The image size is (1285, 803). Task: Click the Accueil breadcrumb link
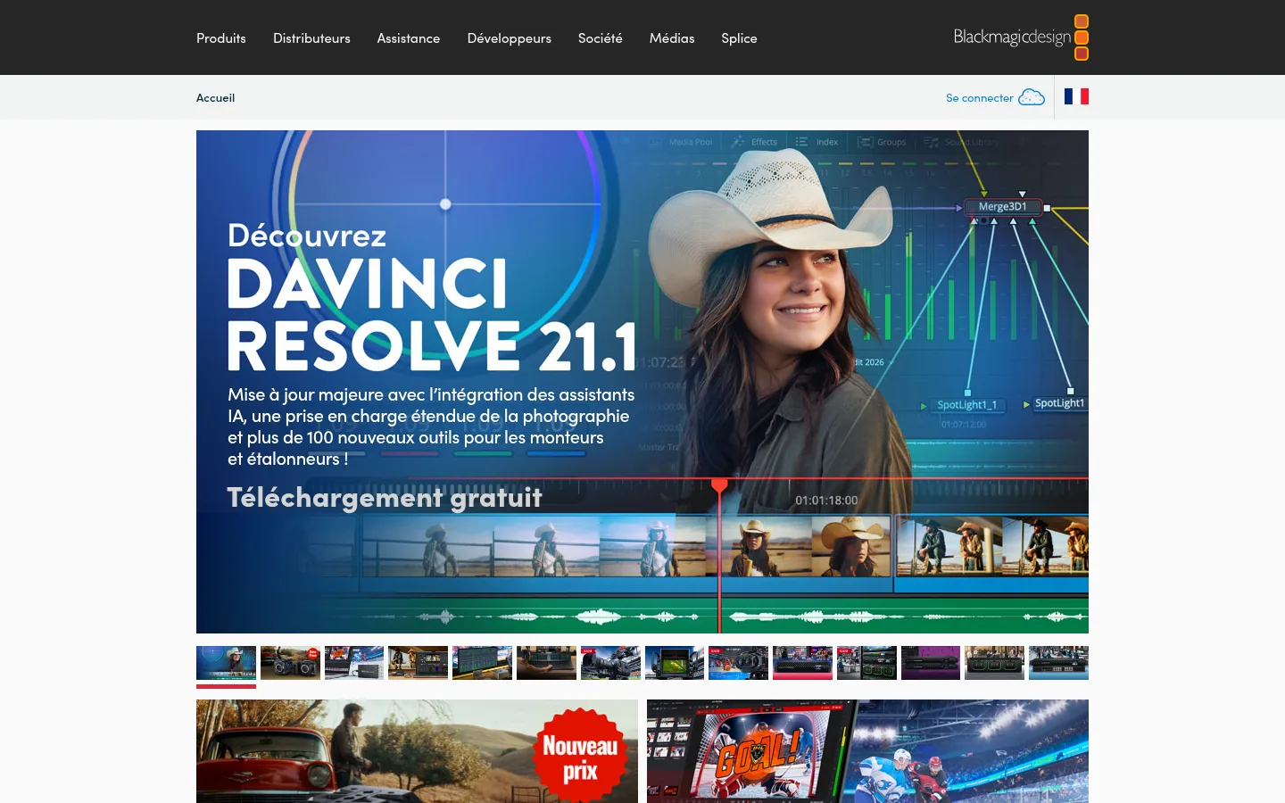click(216, 98)
